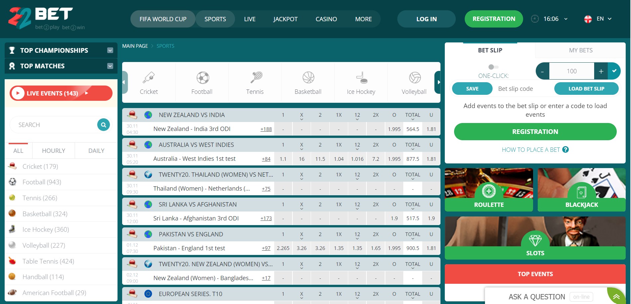Select Table Tennis in sidebar list

[61, 261]
